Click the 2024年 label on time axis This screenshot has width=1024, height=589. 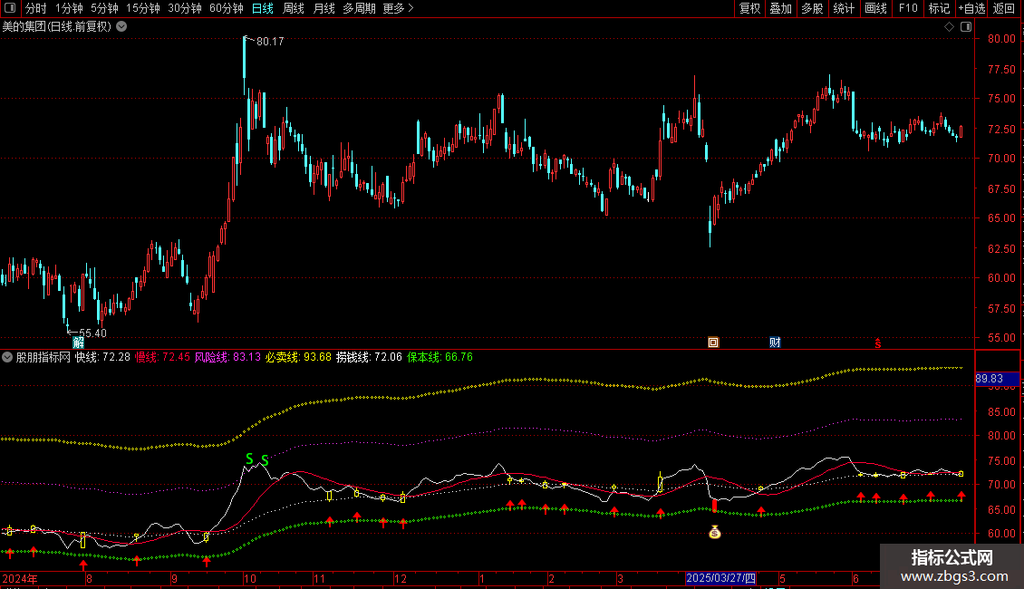point(20,578)
